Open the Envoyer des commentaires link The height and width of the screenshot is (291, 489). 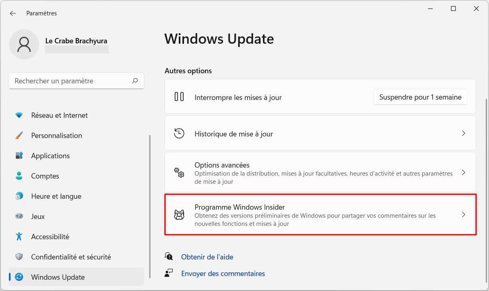[223, 274]
